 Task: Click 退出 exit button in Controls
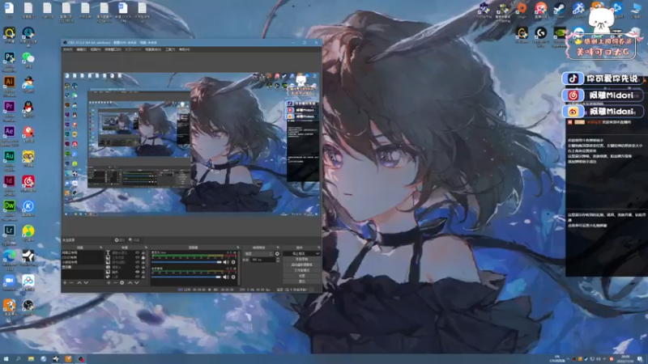301,281
